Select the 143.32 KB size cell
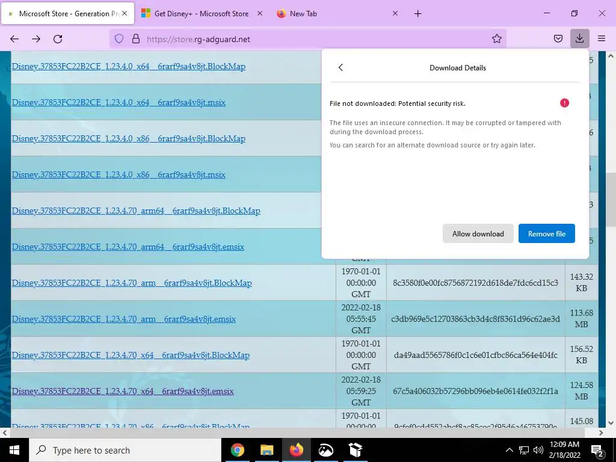This screenshot has width=616, height=462. (x=582, y=283)
